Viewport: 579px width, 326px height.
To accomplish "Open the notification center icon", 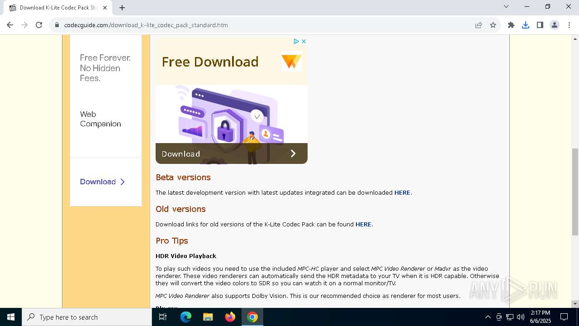I will pyautogui.click(x=564, y=317).
